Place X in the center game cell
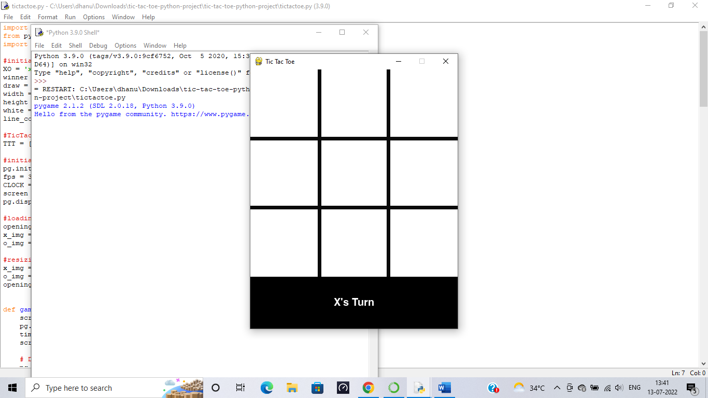Image resolution: width=708 pixels, height=398 pixels. coord(354,173)
